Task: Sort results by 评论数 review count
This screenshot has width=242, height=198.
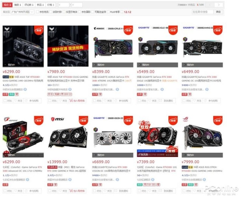Action: coord(29,5)
